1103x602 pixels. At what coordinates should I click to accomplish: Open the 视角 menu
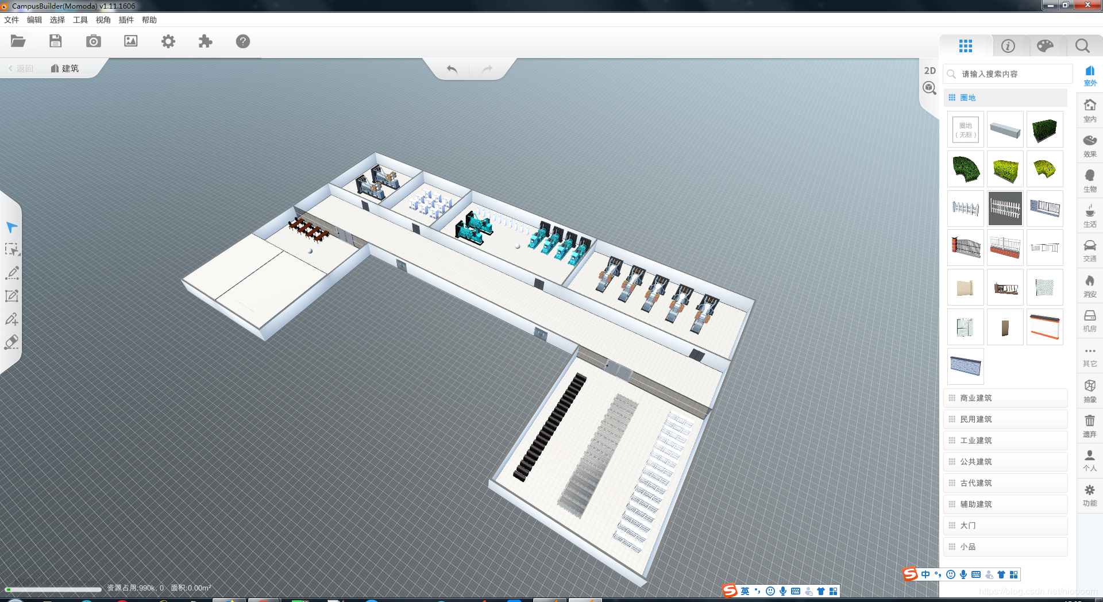coord(103,20)
